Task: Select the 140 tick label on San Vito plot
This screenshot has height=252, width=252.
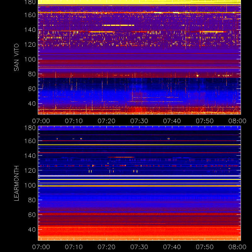Action: coord(30,30)
